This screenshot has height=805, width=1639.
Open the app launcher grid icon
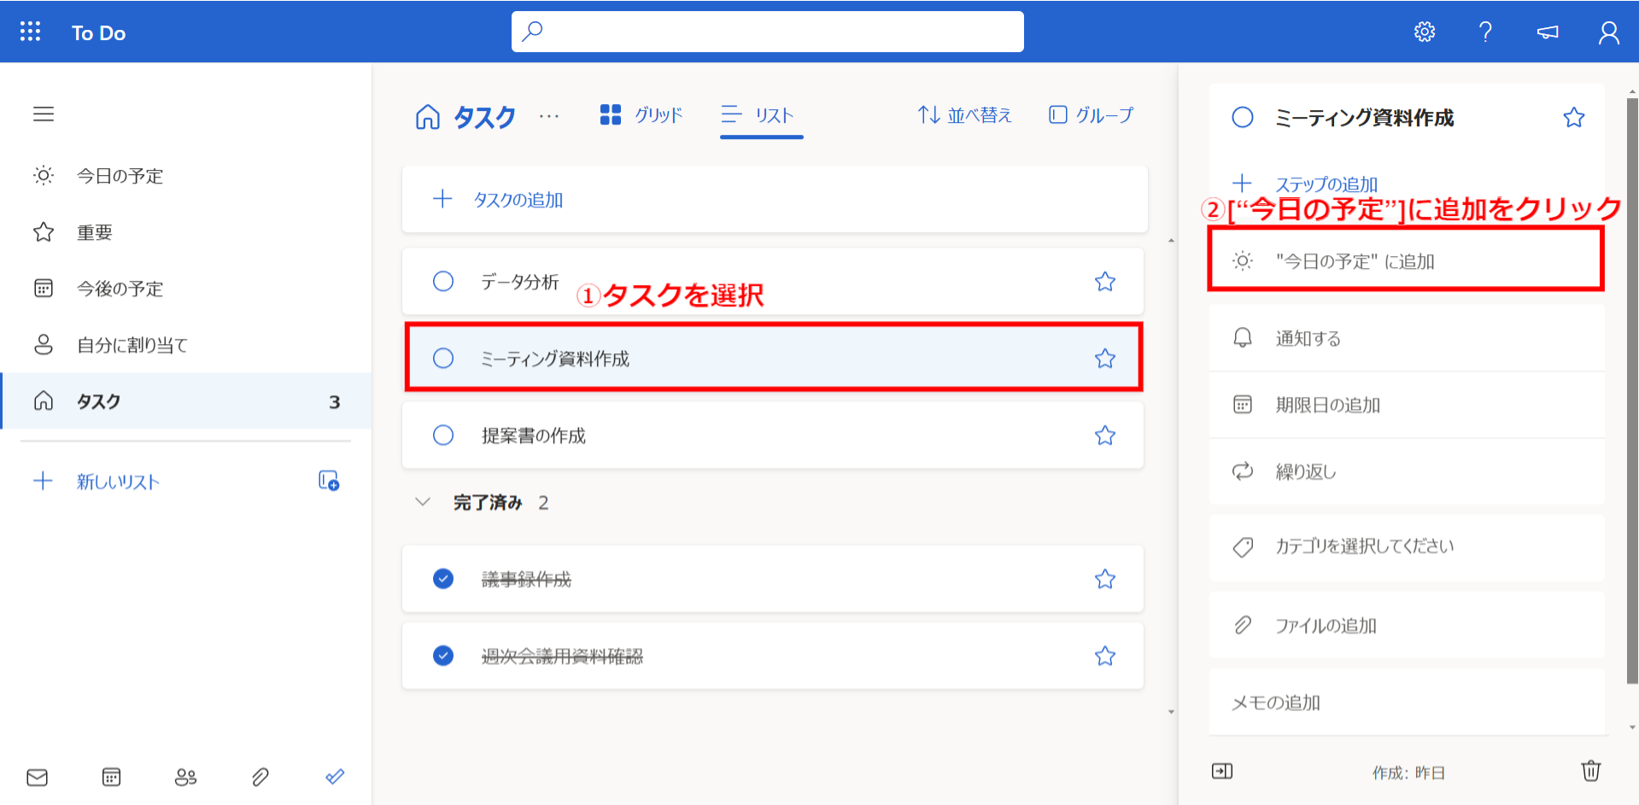point(31,32)
